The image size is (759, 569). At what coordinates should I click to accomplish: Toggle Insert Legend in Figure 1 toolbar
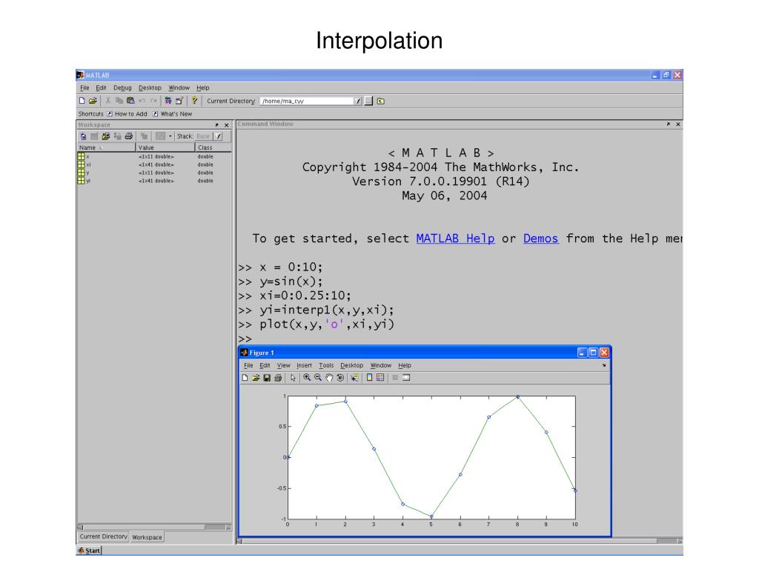tap(380, 378)
